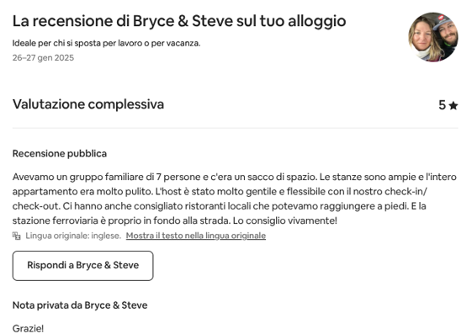
Task: Click the star icon beside rating 5
Action: click(453, 106)
